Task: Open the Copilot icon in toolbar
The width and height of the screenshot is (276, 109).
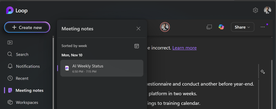Action: [221, 27]
